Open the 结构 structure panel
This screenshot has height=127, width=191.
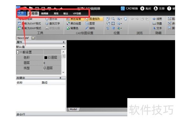coord(90,28)
